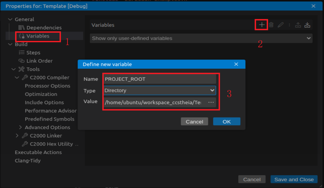Select Optimization settings

point(41,94)
